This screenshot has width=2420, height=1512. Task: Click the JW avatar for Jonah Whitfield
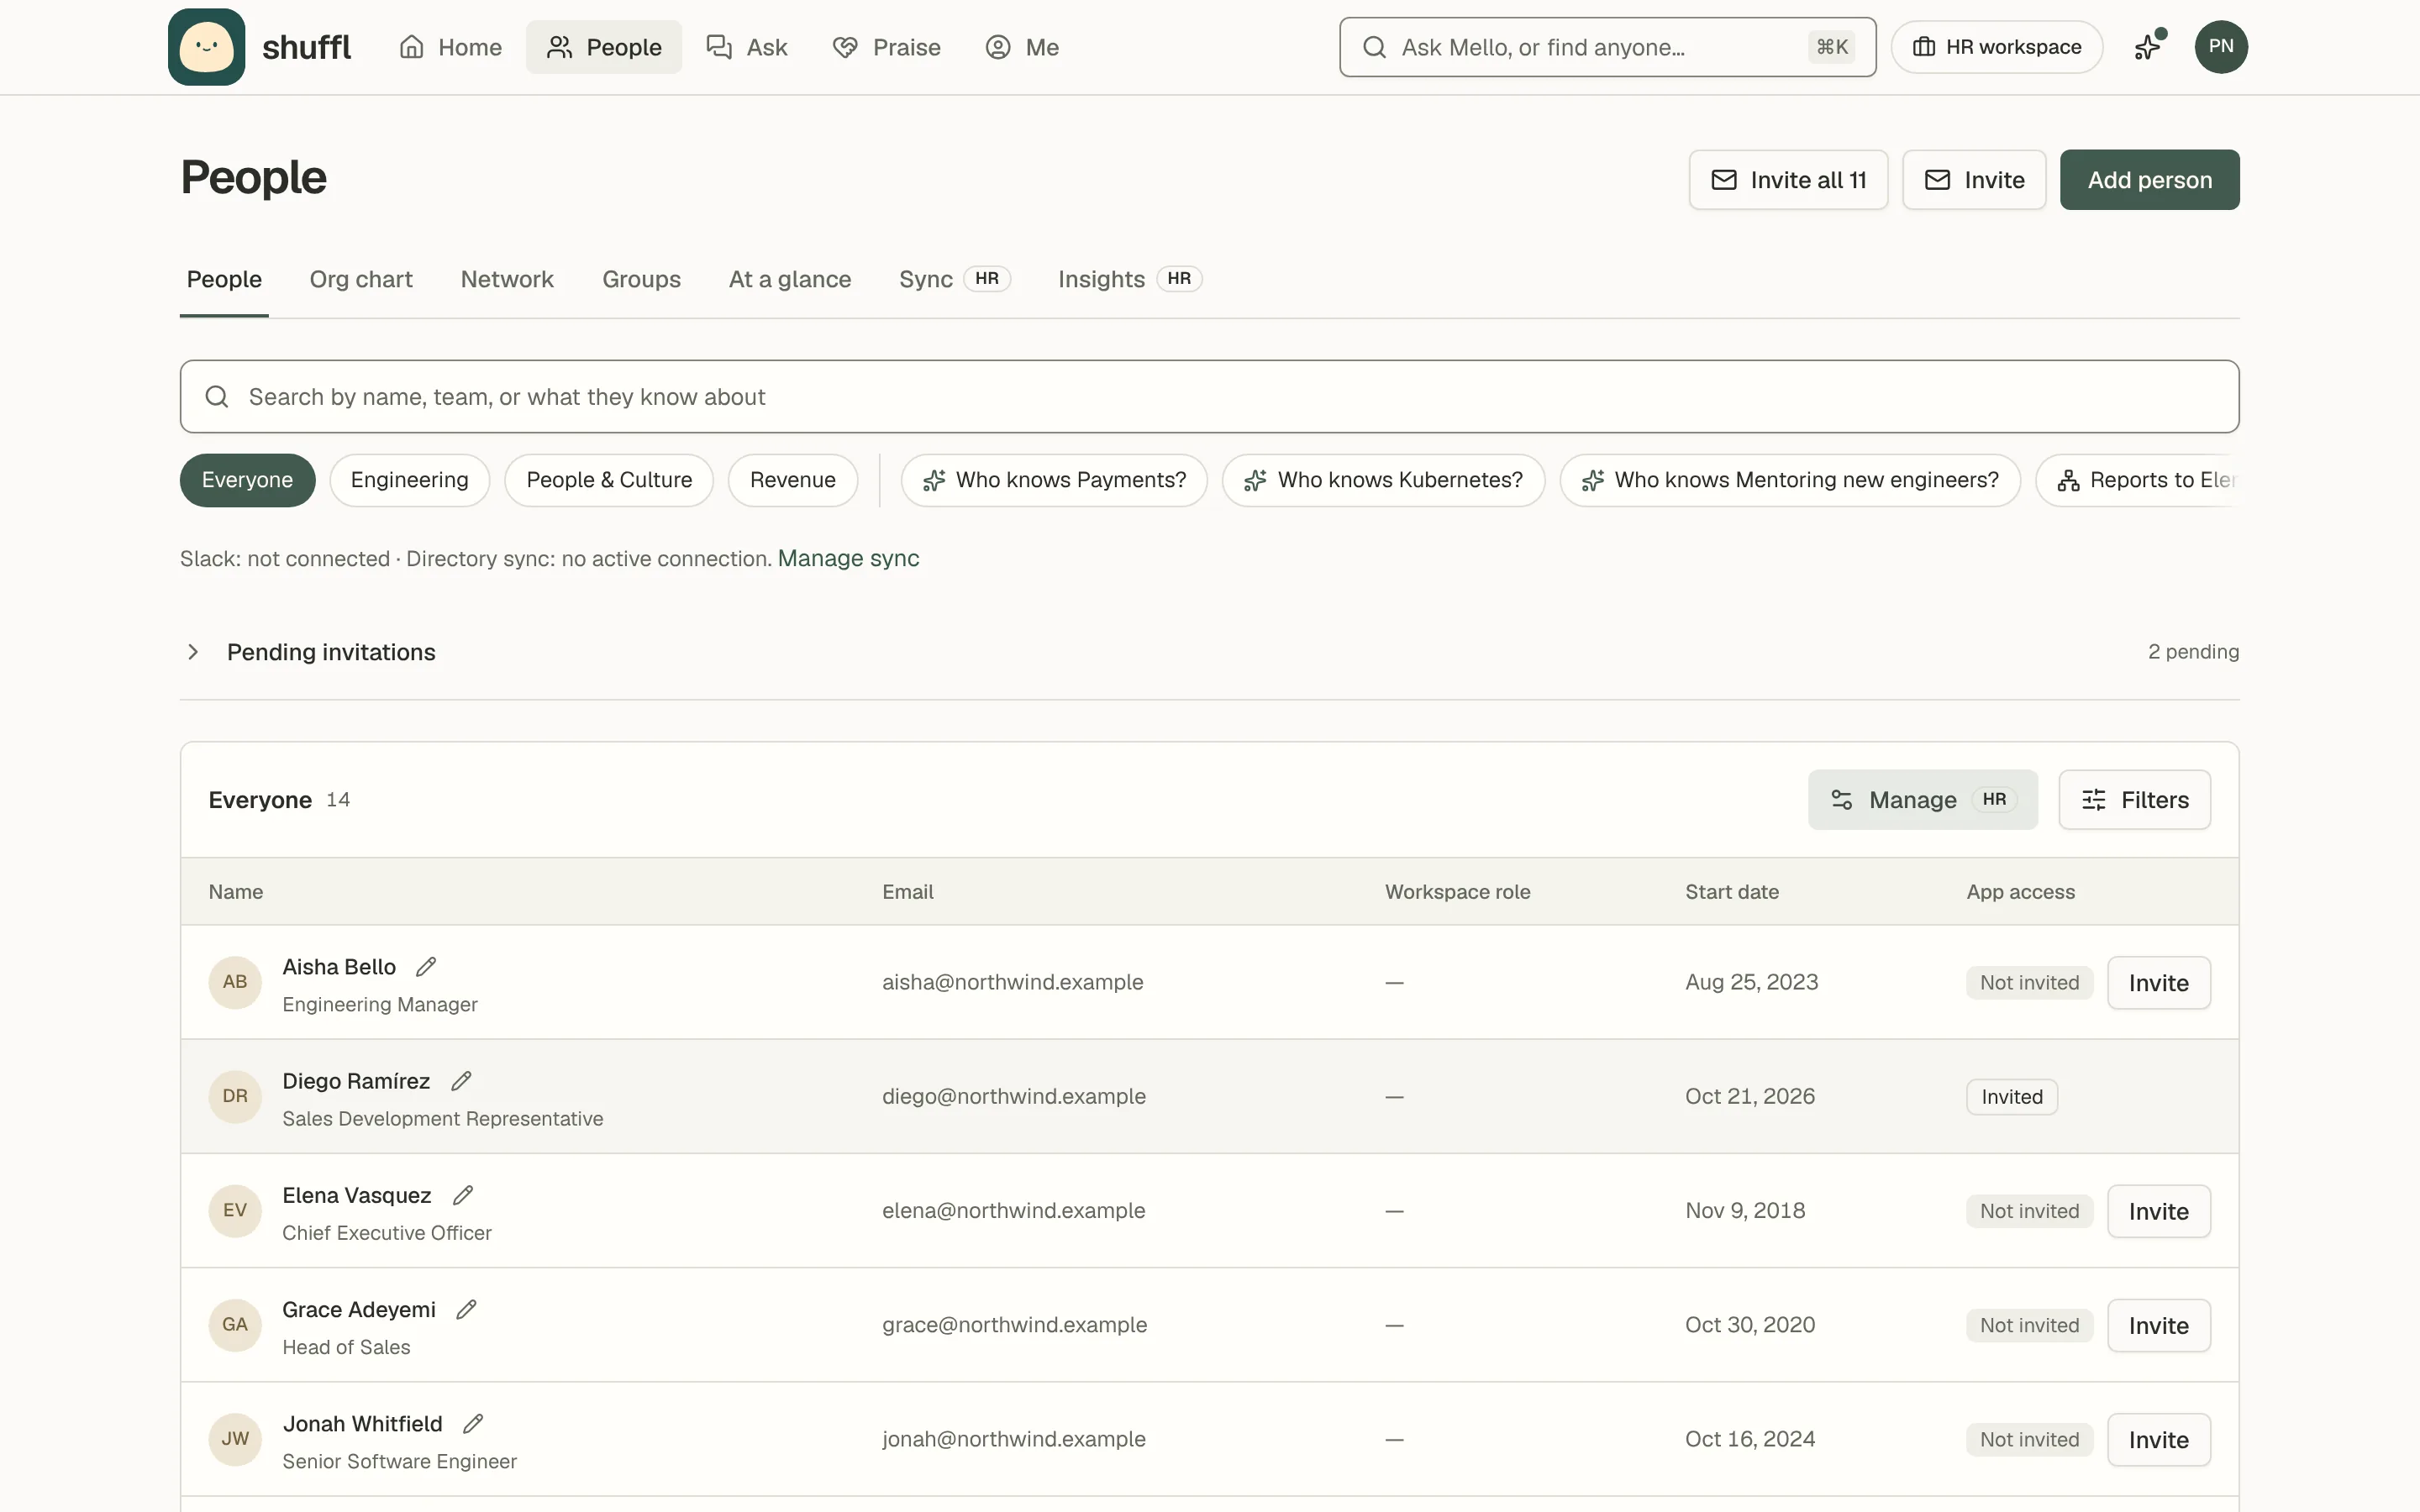click(x=235, y=1438)
